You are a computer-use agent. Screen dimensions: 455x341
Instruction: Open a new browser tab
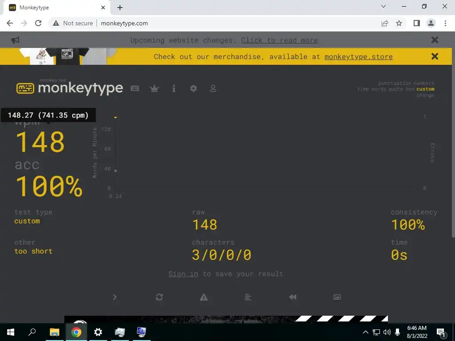point(120,8)
